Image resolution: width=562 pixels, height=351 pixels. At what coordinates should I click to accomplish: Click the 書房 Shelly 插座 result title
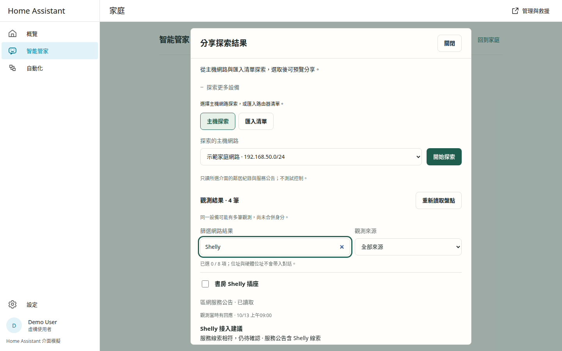point(237,284)
